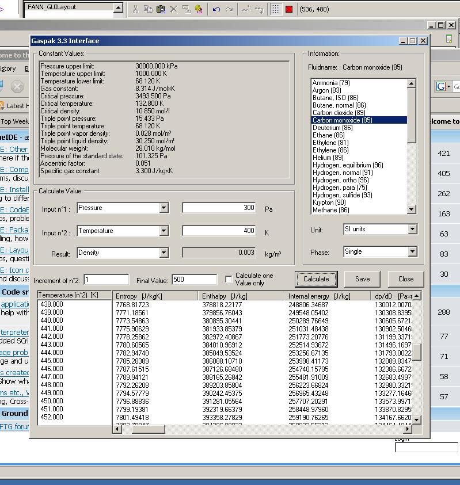The height and width of the screenshot is (485, 460).
Task: Click the Copy icon in toolbar
Action: [x=148, y=9]
